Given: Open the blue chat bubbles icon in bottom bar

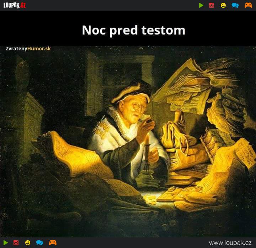Looking at the screenshot, I should tap(39, 243).
